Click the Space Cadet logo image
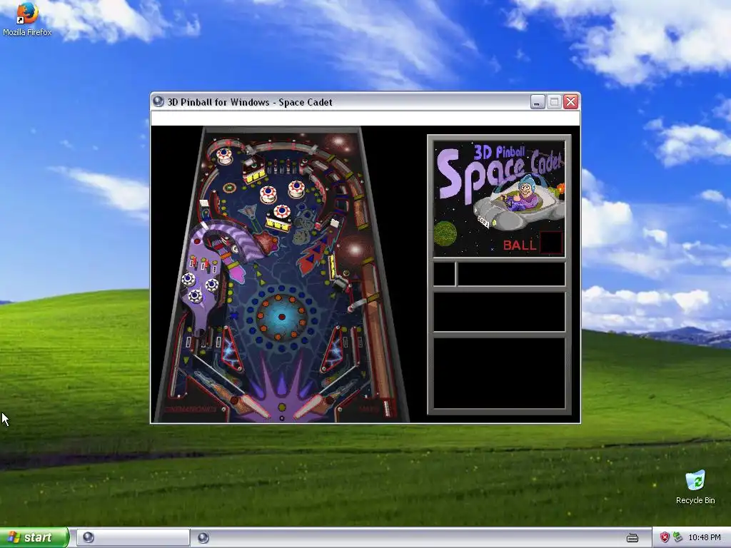Screen dimensions: 731x548 pos(499,199)
